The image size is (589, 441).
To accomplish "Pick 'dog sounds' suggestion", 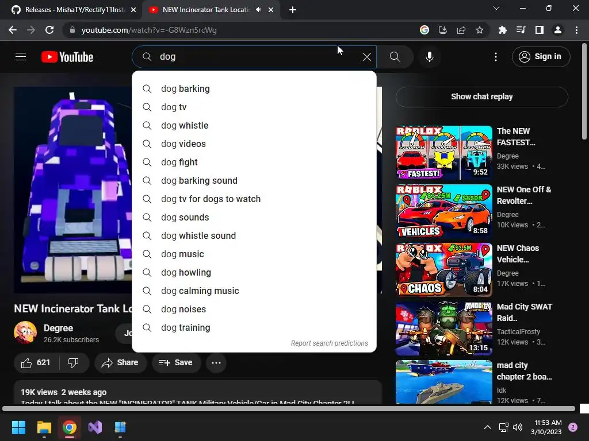I will click(254, 218).
